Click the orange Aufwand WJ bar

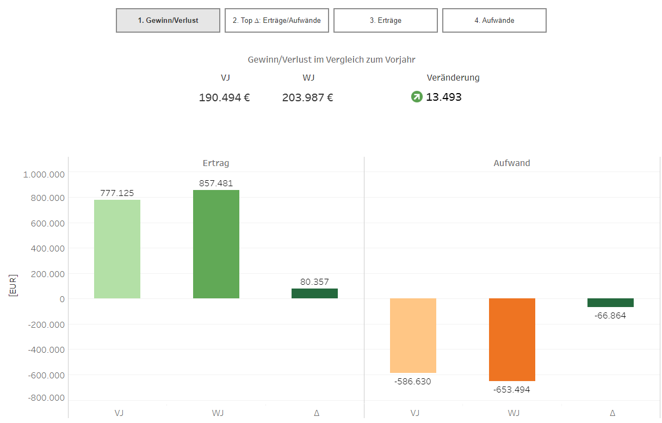point(512,340)
